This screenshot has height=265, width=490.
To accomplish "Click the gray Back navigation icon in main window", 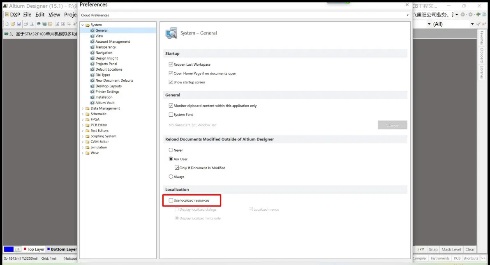I will 463,14.
